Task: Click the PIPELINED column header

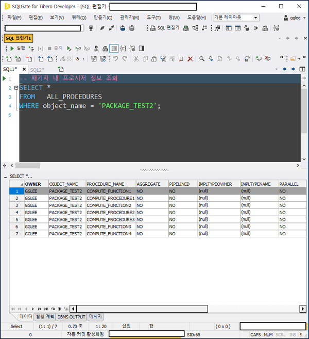Action: coord(183,184)
